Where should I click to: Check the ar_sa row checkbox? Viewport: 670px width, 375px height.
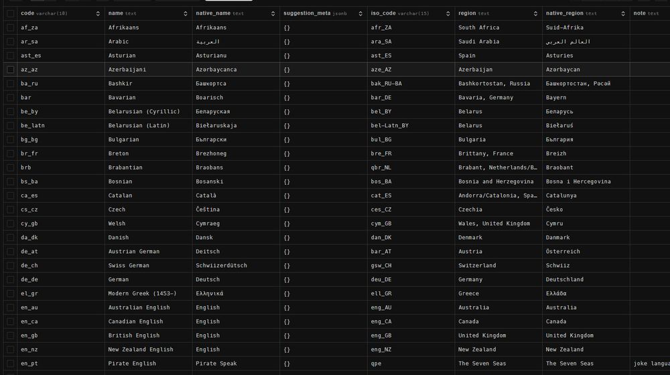pyautogui.click(x=10, y=42)
